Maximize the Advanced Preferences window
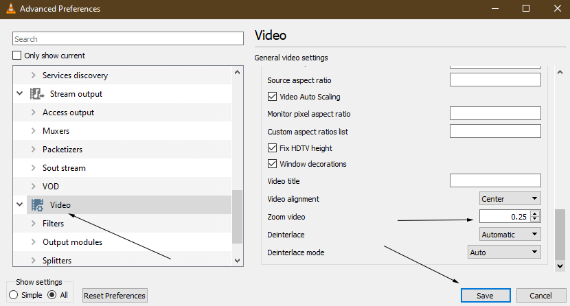 [x=526, y=8]
